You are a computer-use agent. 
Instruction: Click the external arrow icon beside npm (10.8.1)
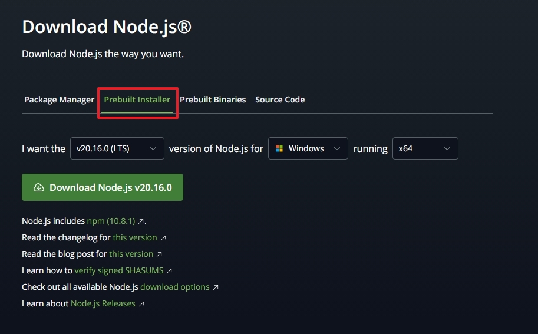pyautogui.click(x=141, y=221)
